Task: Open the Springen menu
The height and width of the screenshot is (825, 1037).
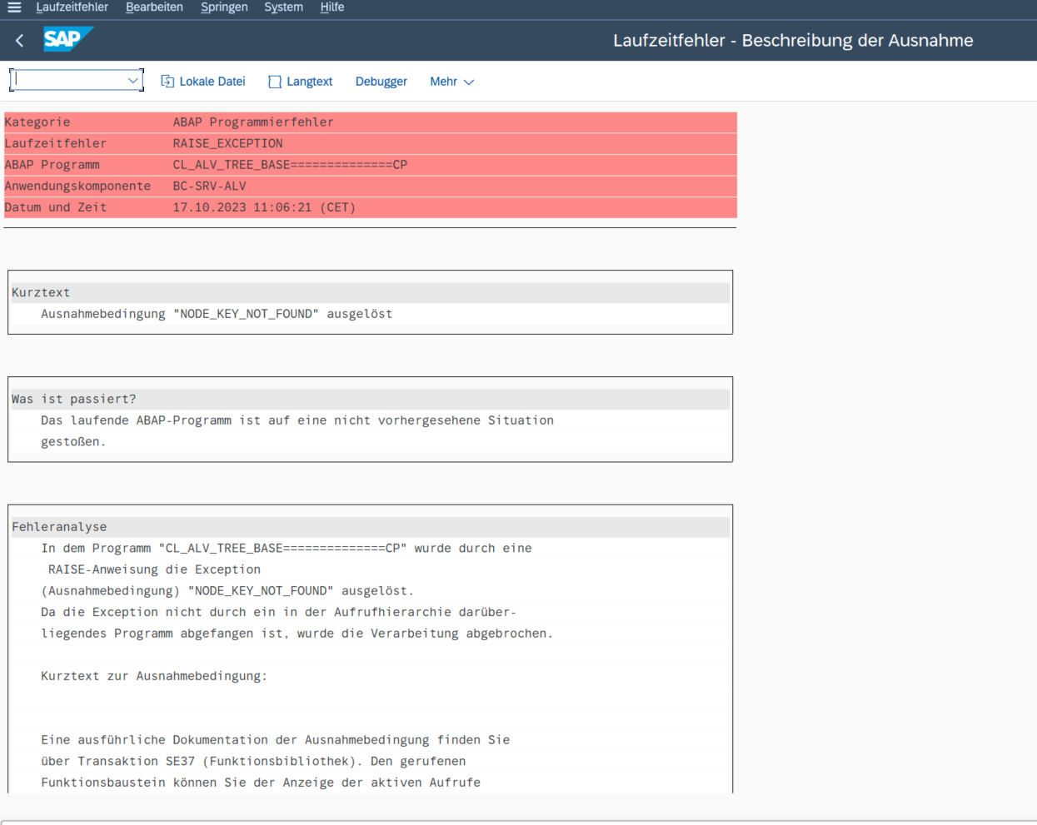Action: click(224, 7)
